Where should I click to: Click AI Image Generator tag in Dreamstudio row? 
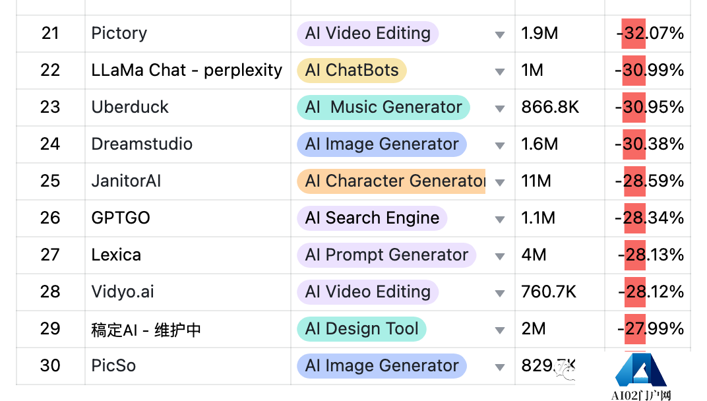click(x=381, y=144)
